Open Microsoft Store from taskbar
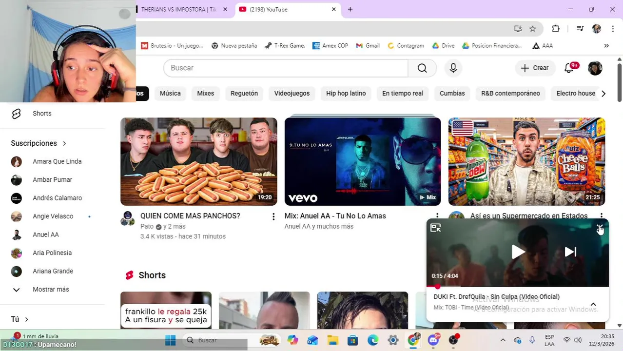The width and height of the screenshot is (623, 351). point(352,340)
